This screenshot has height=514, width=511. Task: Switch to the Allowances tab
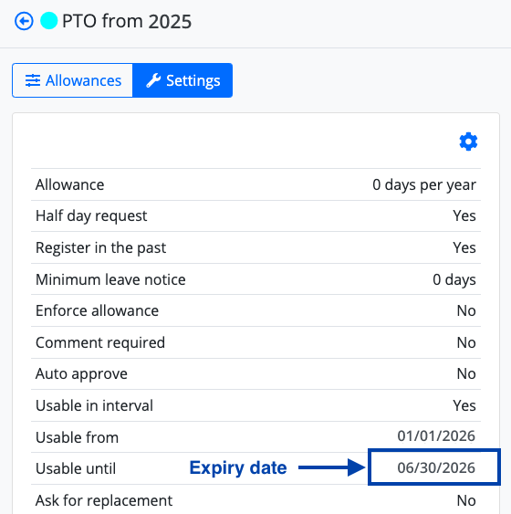[72, 80]
